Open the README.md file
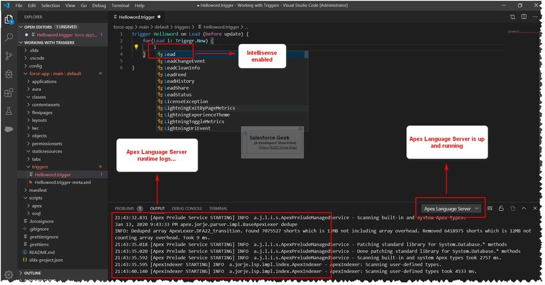 (x=42, y=253)
